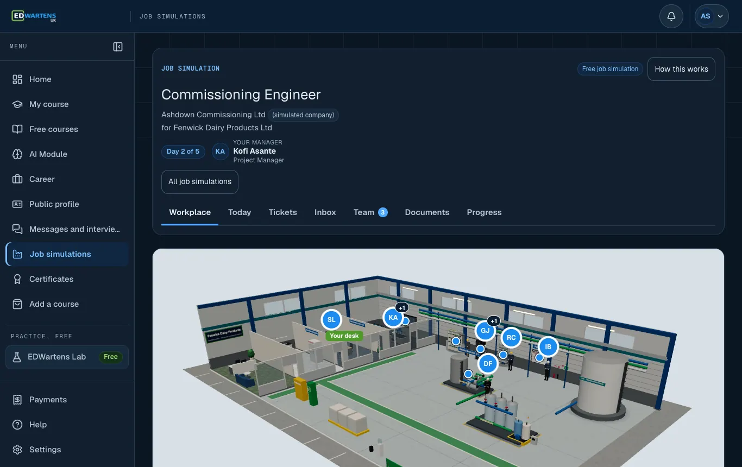The image size is (742, 467).
Task: Select the SL avatar marker on the floor map
Action: (x=331, y=320)
